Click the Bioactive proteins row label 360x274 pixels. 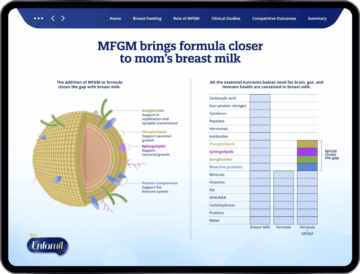coord(226,167)
